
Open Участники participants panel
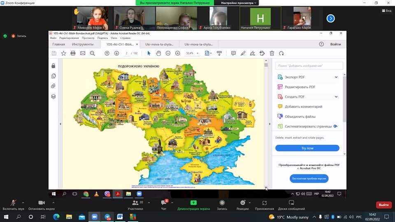point(135,205)
